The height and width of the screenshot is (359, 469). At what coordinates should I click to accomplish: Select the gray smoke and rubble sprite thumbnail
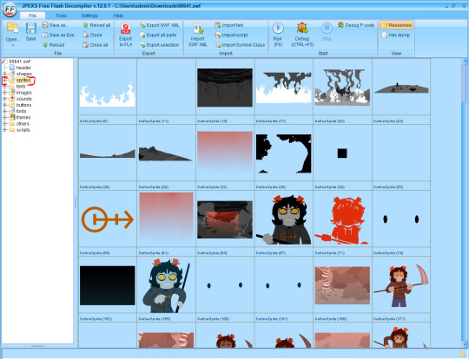point(342,88)
